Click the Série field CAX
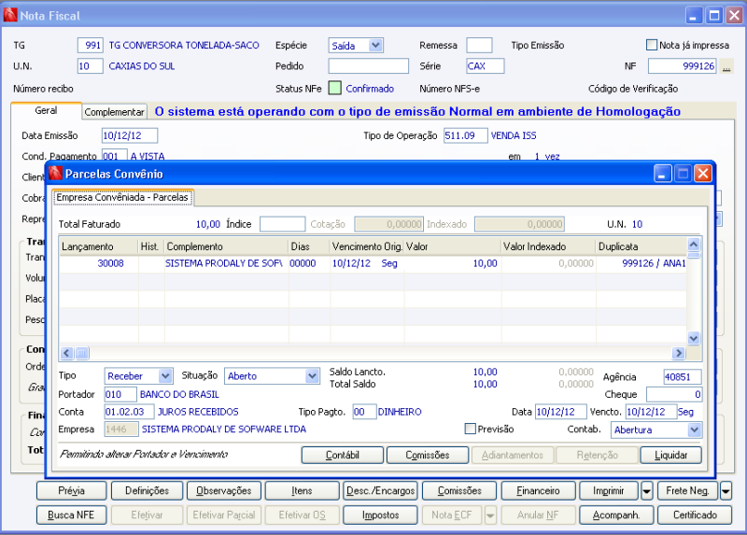 [485, 65]
